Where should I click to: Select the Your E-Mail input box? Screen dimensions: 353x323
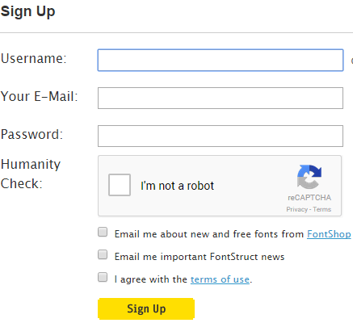pyautogui.click(x=221, y=98)
